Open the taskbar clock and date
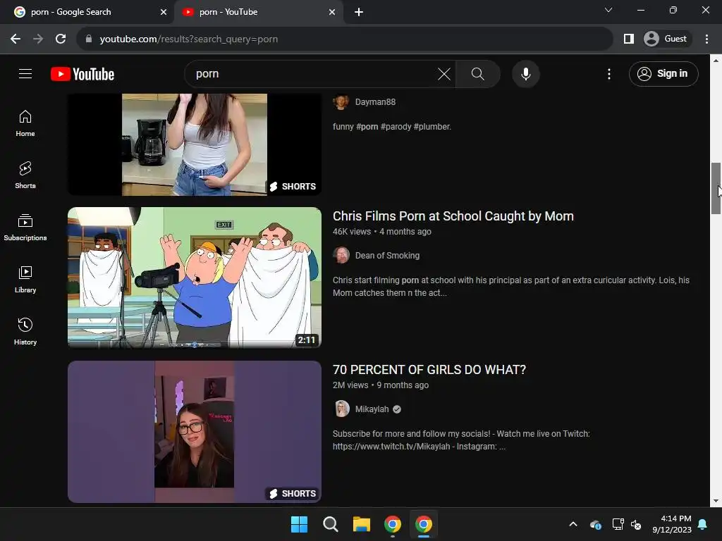Image resolution: width=722 pixels, height=541 pixels. click(x=672, y=524)
